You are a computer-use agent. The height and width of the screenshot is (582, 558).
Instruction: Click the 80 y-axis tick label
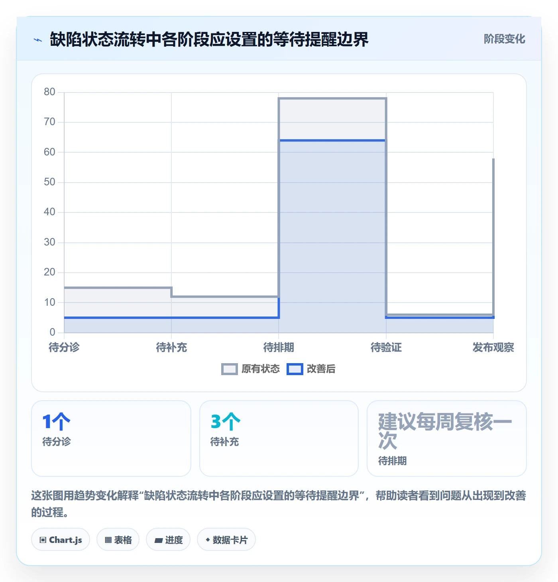coord(49,92)
